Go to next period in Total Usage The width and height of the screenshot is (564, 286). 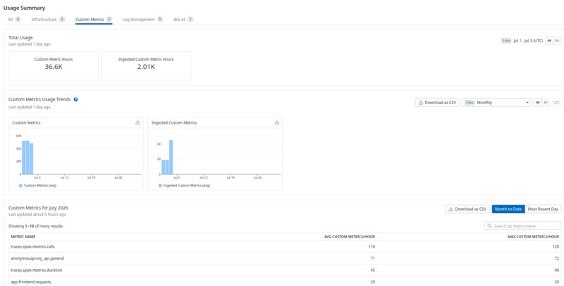point(557,41)
